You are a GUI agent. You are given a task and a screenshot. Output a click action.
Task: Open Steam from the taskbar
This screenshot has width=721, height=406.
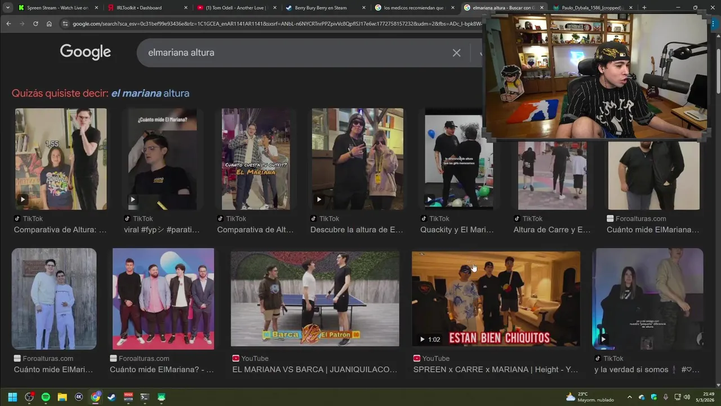[x=112, y=397]
